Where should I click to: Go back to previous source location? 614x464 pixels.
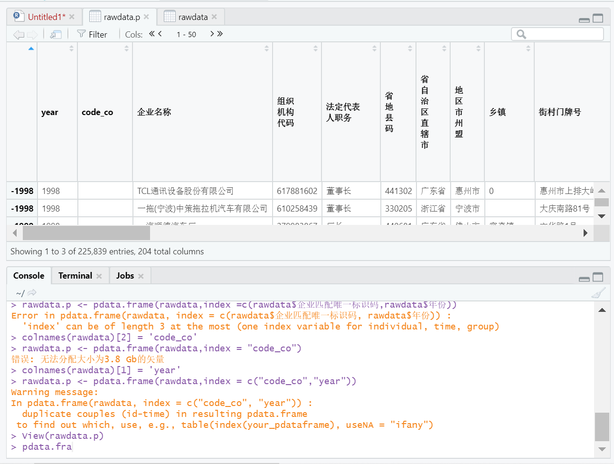[x=19, y=34]
